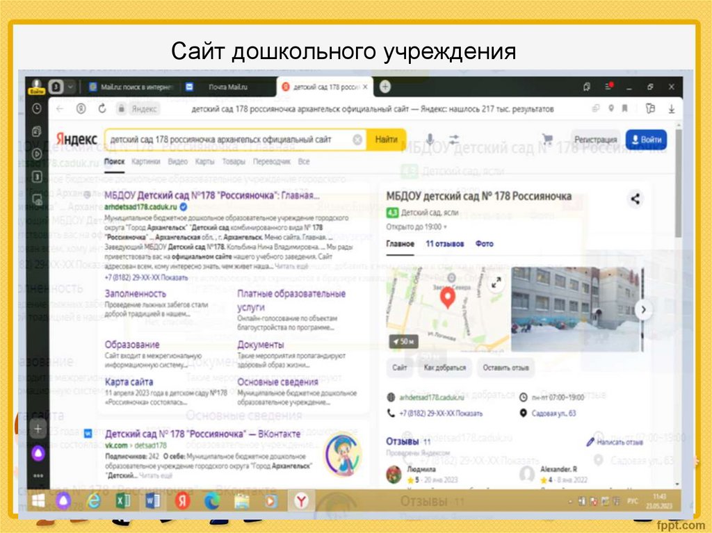Open the Yandex Market shopping cart icon

(x=548, y=138)
